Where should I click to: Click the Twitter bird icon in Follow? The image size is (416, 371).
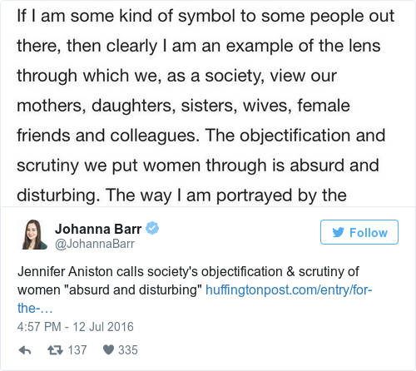coord(339,232)
